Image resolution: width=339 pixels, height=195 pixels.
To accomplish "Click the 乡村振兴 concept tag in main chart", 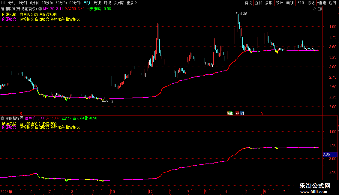I will (58, 19).
